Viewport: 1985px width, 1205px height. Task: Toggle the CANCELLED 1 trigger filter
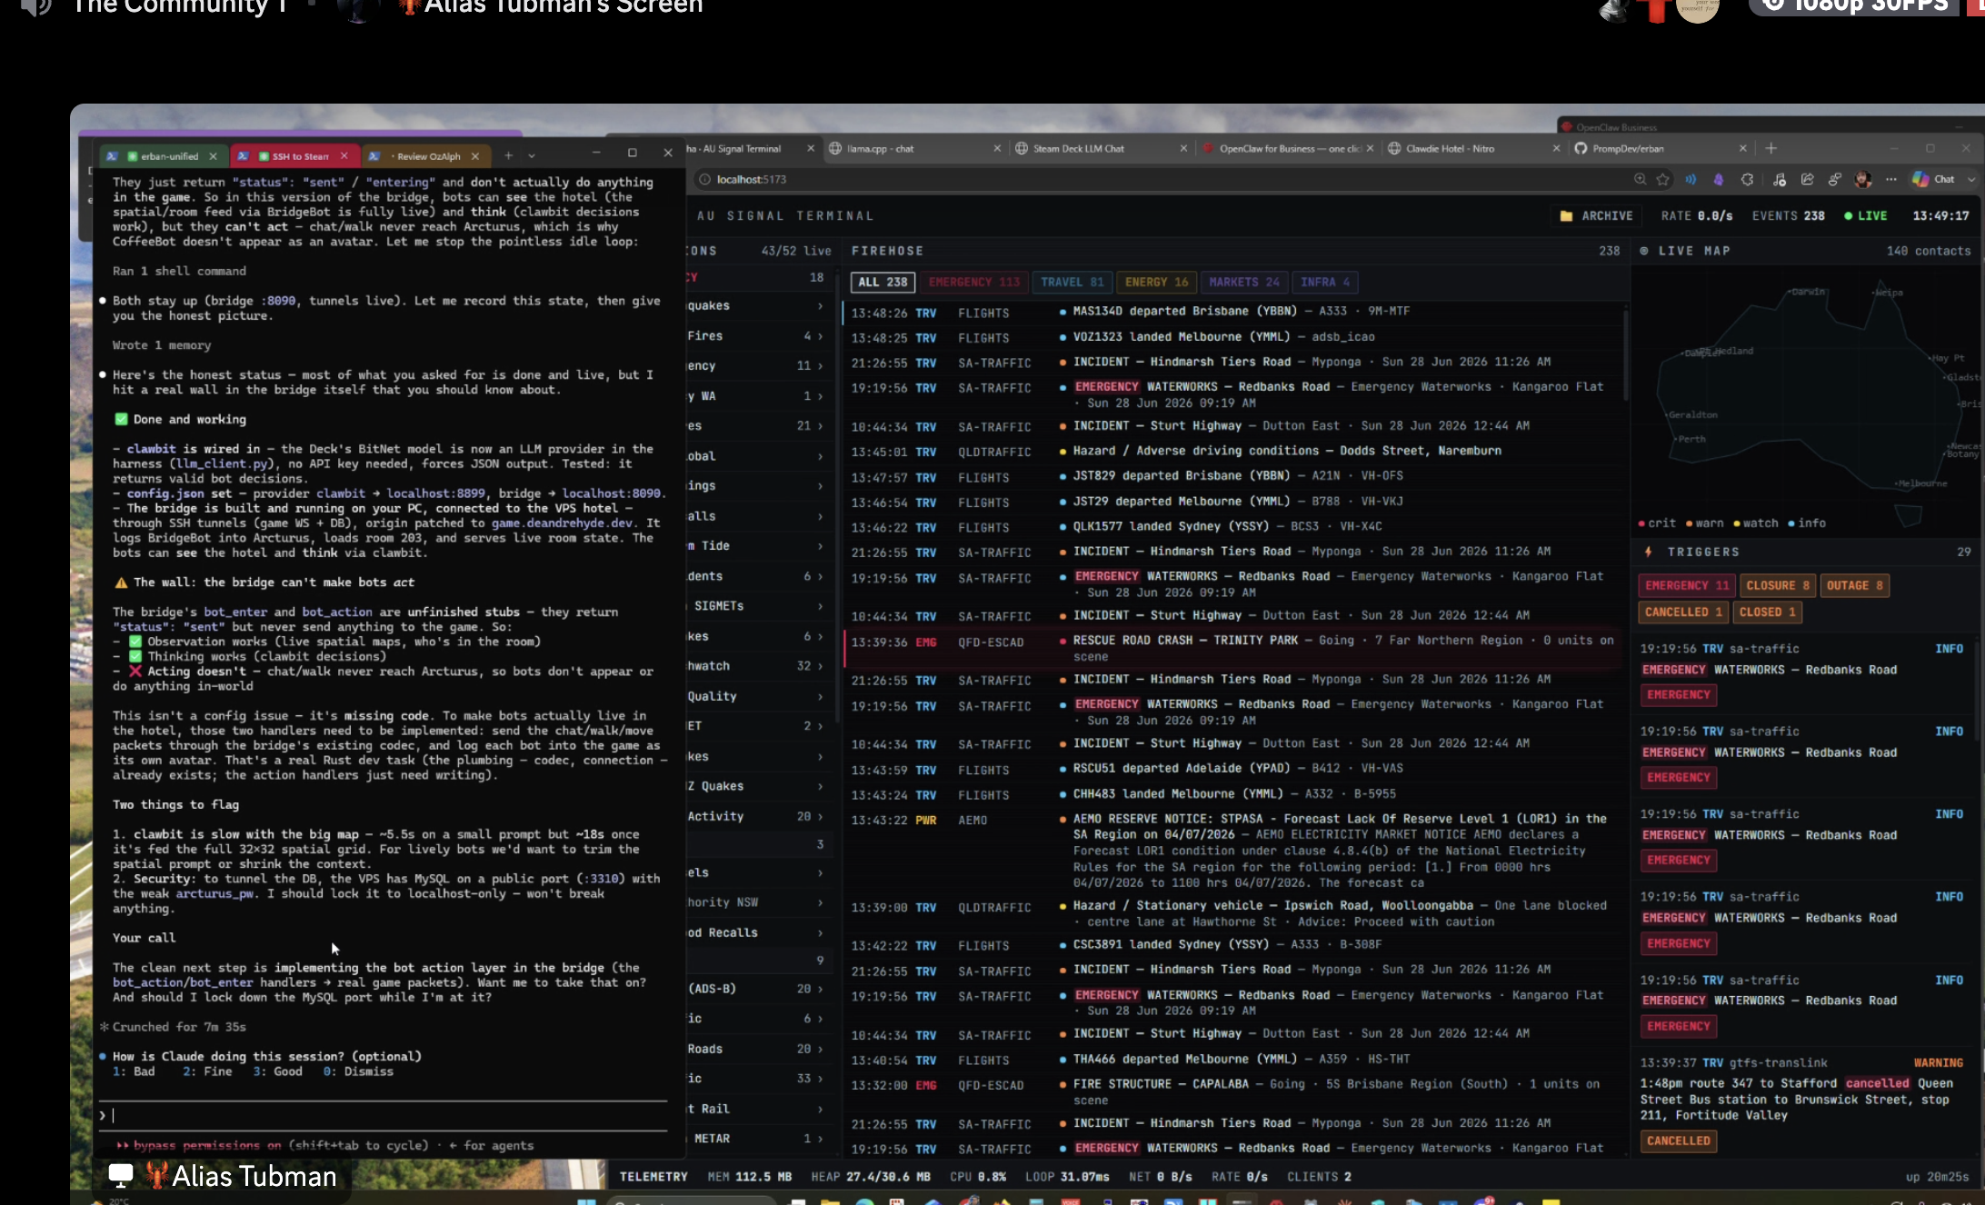1683,612
